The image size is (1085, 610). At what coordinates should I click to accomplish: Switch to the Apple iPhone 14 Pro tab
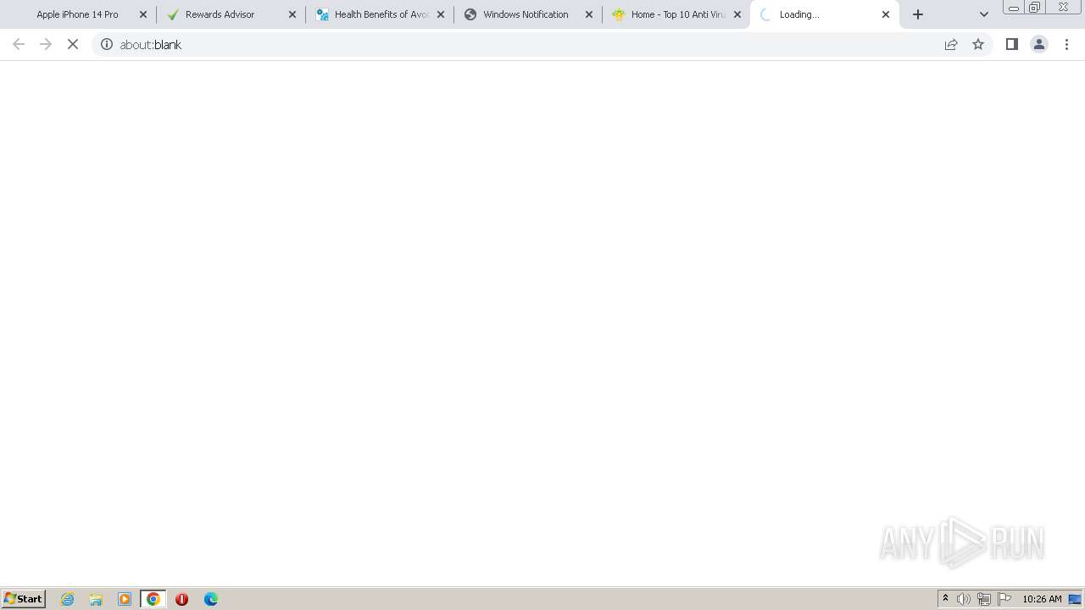78,14
